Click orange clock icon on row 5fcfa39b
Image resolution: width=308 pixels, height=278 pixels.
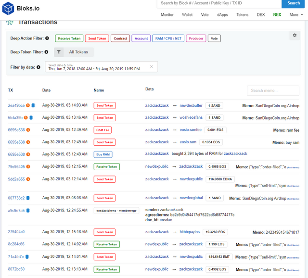26,118
